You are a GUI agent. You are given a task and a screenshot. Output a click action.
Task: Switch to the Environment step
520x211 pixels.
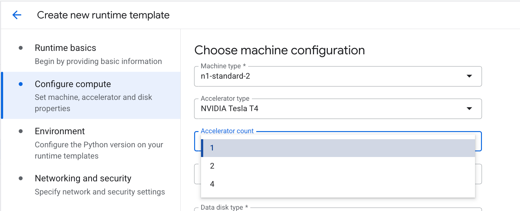tap(60, 131)
